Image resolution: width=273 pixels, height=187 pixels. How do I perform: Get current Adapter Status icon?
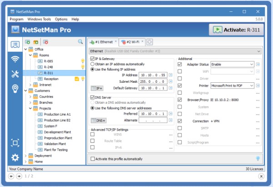(x=258, y=65)
